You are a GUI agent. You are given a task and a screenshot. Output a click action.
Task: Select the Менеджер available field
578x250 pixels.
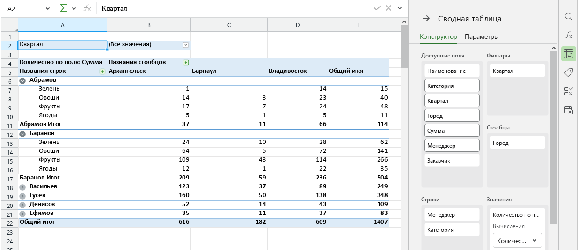coord(452,146)
